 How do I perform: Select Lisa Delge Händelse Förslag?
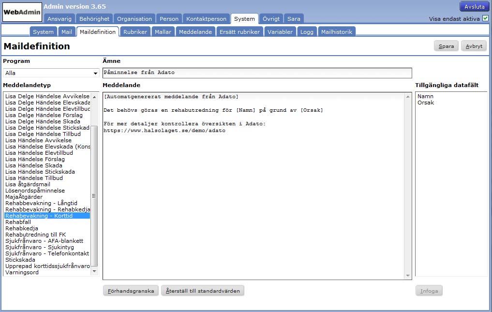click(47, 115)
